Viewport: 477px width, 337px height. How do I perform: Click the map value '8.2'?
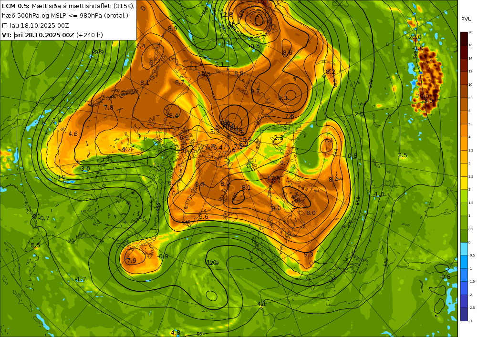tap(331, 71)
